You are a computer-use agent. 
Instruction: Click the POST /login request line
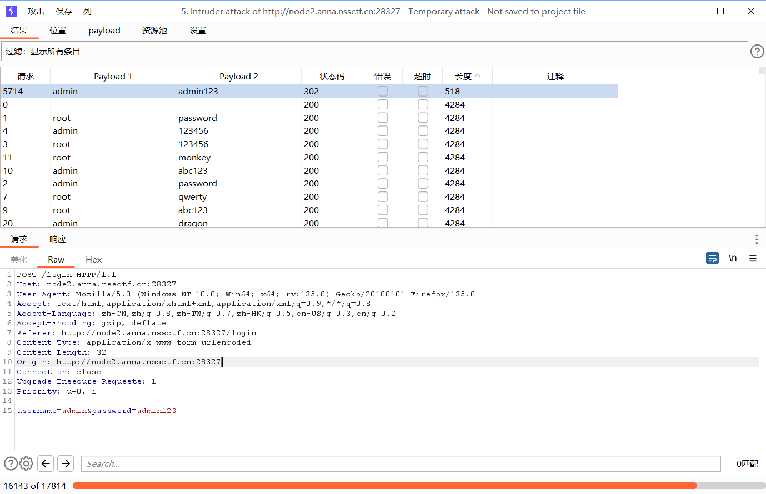(66, 274)
